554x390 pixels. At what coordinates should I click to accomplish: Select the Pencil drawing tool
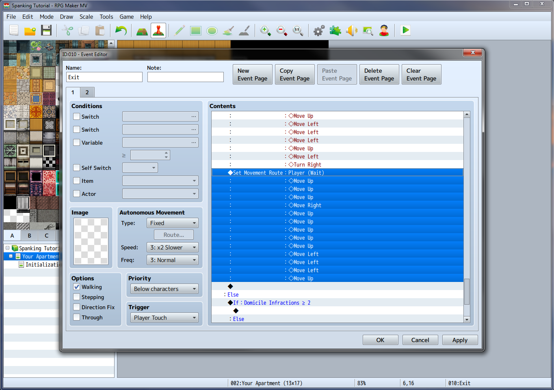point(180,30)
